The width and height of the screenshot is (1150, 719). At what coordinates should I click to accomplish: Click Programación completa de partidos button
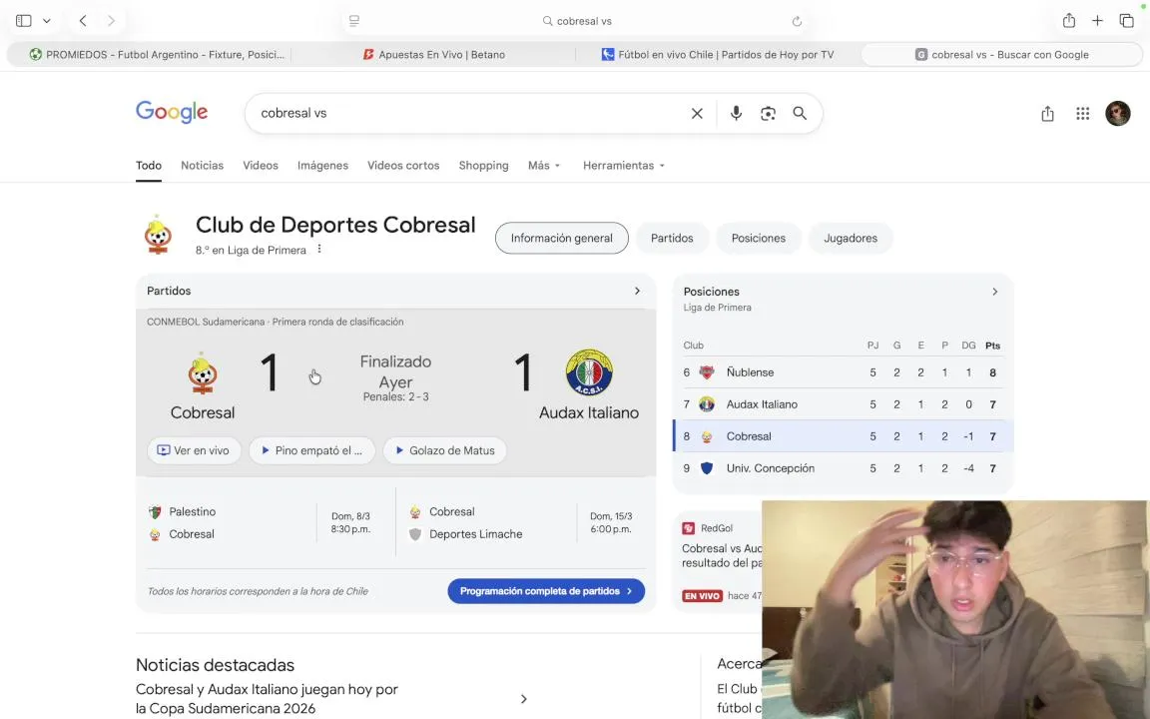546,590
